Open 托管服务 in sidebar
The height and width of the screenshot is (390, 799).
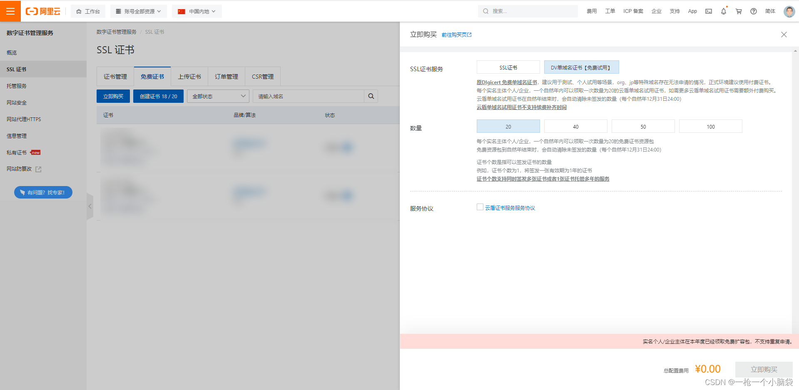[43, 86]
